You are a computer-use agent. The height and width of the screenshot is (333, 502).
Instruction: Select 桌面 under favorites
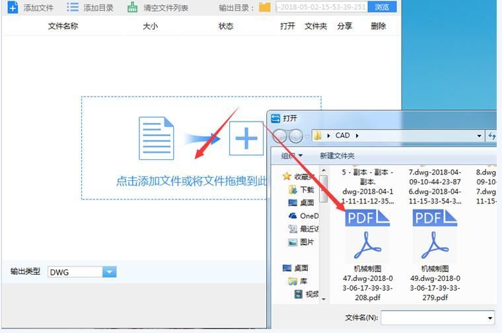point(303,203)
